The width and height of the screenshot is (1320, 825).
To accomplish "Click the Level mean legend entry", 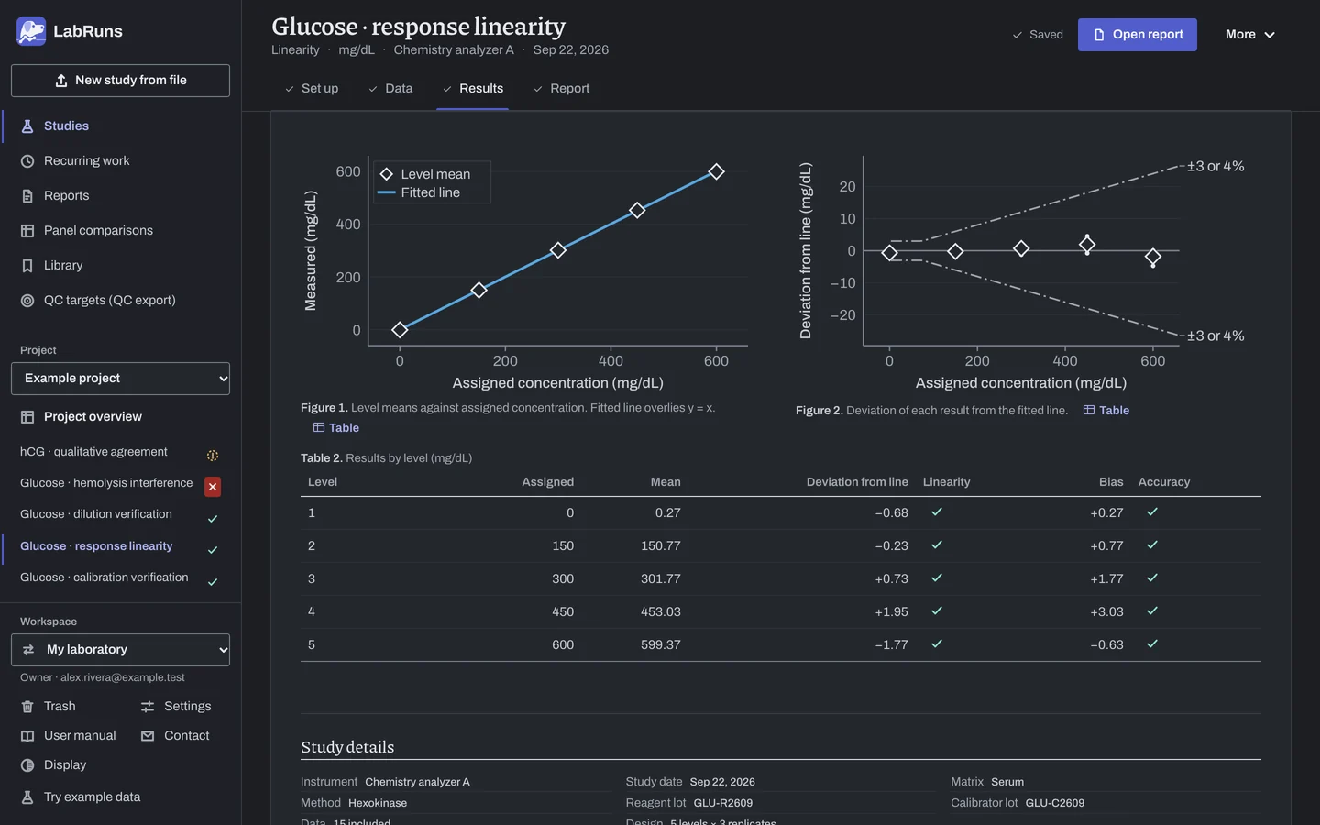I will (x=424, y=174).
